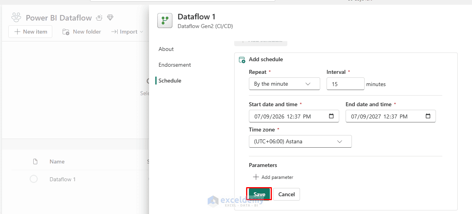The width and height of the screenshot is (472, 214).
Task: Sort by the Name column header
Action: (x=57, y=161)
